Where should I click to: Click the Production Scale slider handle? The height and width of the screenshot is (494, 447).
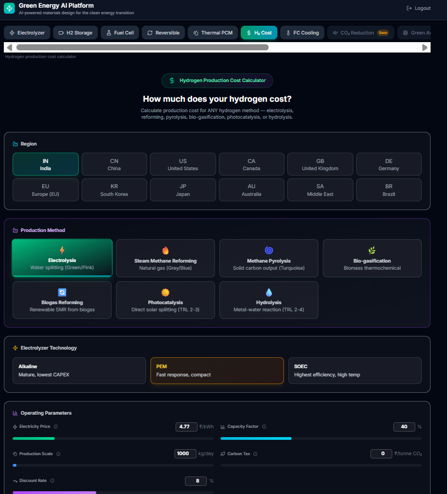coord(14,466)
